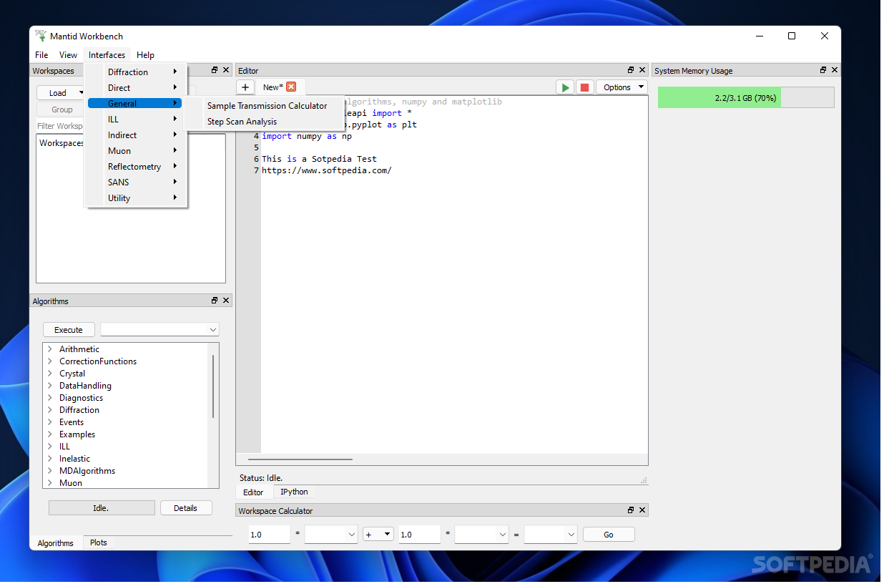Click the editor horizontal scrollbar
Image resolution: width=884 pixels, height=584 pixels.
click(300, 459)
